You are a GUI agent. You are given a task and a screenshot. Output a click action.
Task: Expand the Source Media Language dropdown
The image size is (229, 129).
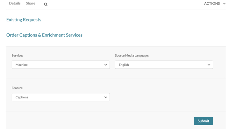tap(164, 65)
